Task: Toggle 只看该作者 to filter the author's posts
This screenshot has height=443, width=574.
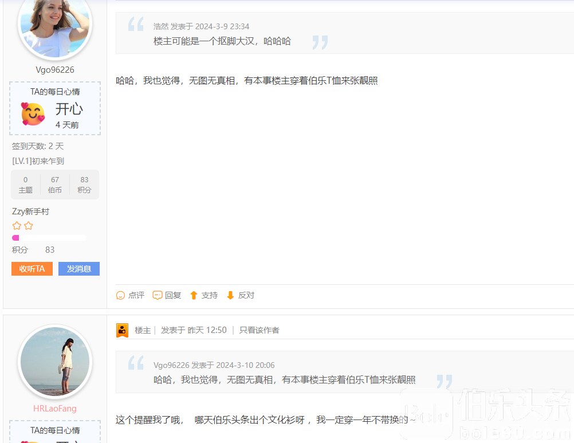Action: point(260,330)
